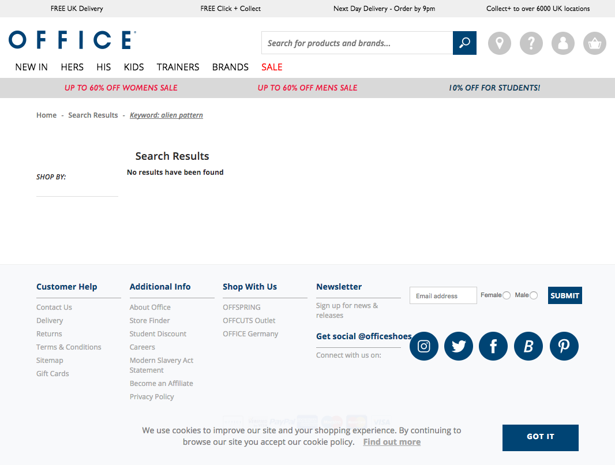Viewport: 615px width, 465px height.
Task: Select the Female radio button
Action: 507,295
